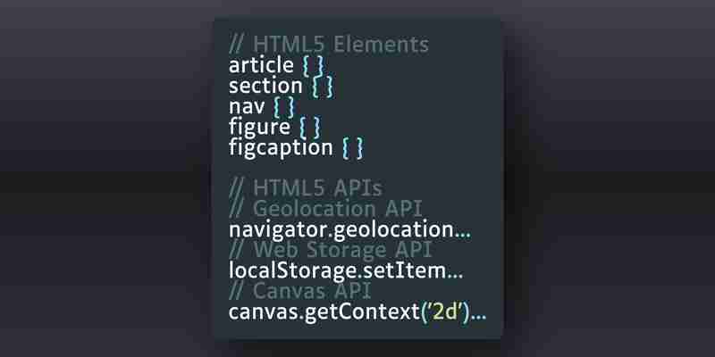Click the braces next to 'figure'

310,128
